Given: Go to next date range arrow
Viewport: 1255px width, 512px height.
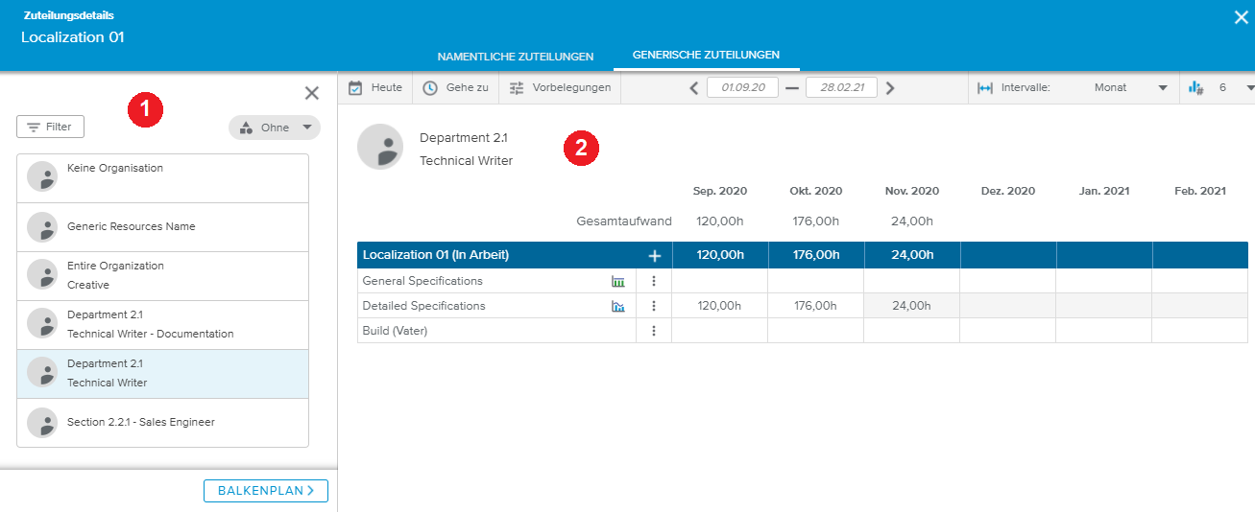Looking at the screenshot, I should 890,88.
